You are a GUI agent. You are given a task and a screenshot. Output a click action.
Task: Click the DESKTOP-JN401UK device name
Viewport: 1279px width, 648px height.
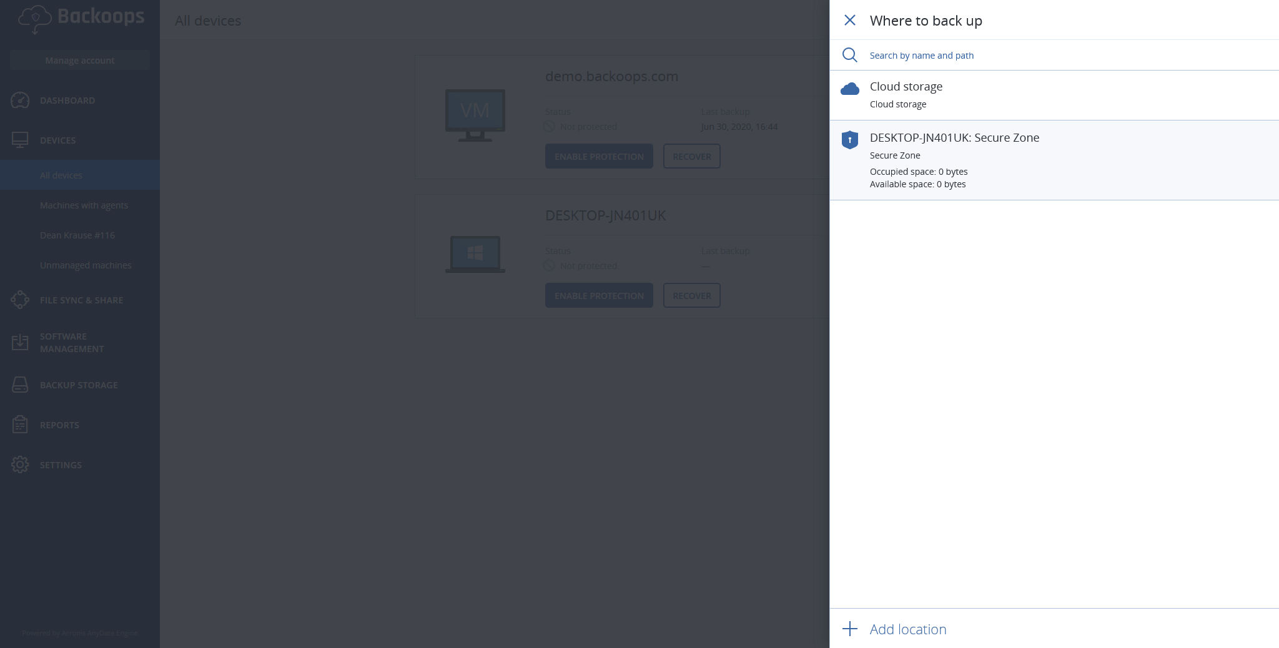[605, 215]
